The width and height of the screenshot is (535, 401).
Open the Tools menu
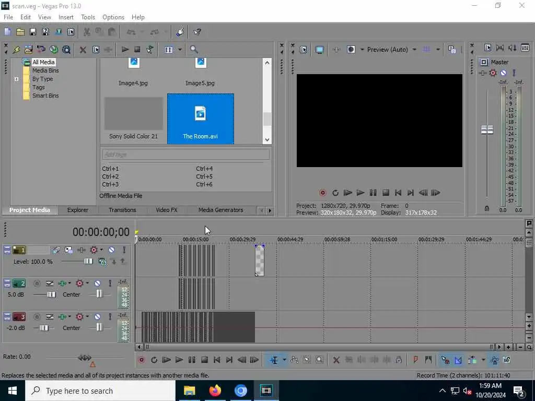pos(88,17)
